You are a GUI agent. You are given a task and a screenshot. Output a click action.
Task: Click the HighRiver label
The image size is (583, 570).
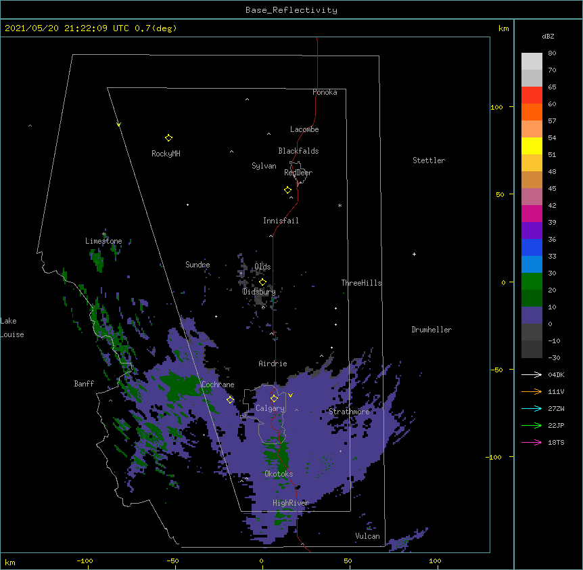click(291, 503)
